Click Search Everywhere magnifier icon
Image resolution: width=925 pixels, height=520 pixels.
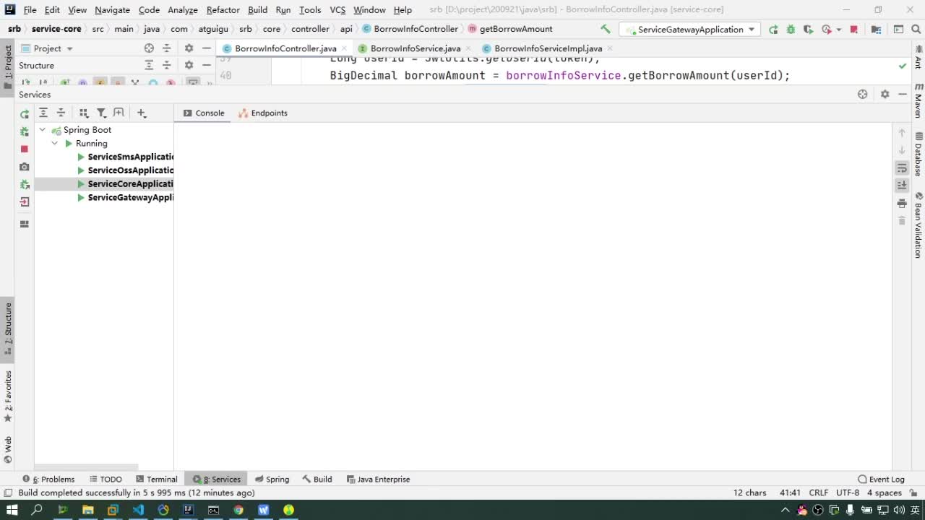[x=916, y=30]
